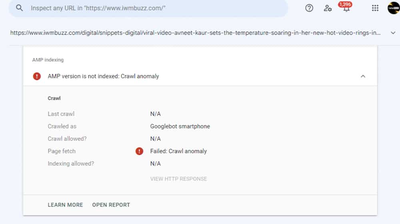Open notifications bell showing 1,396
The width and height of the screenshot is (400, 224).
pos(346,8)
